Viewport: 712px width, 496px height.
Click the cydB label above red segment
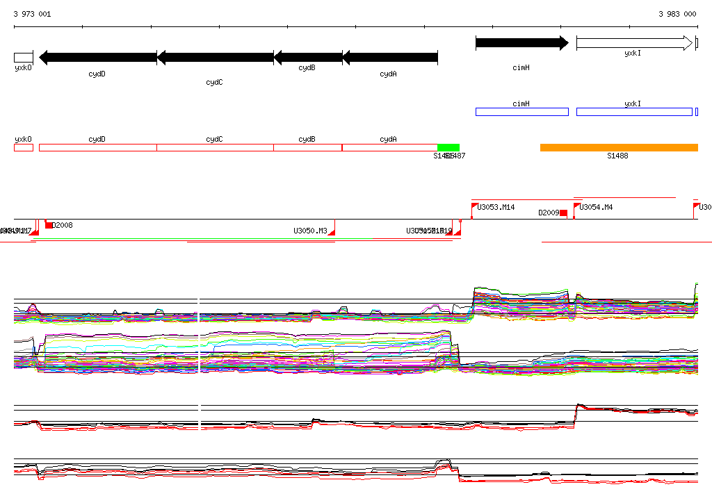coord(307,140)
